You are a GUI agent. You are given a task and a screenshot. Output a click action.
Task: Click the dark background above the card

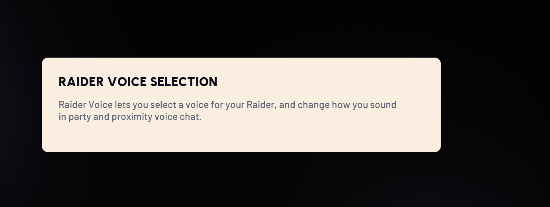tap(239, 28)
